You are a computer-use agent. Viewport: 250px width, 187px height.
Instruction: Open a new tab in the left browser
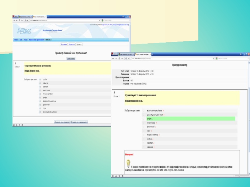(x=48, y=17)
